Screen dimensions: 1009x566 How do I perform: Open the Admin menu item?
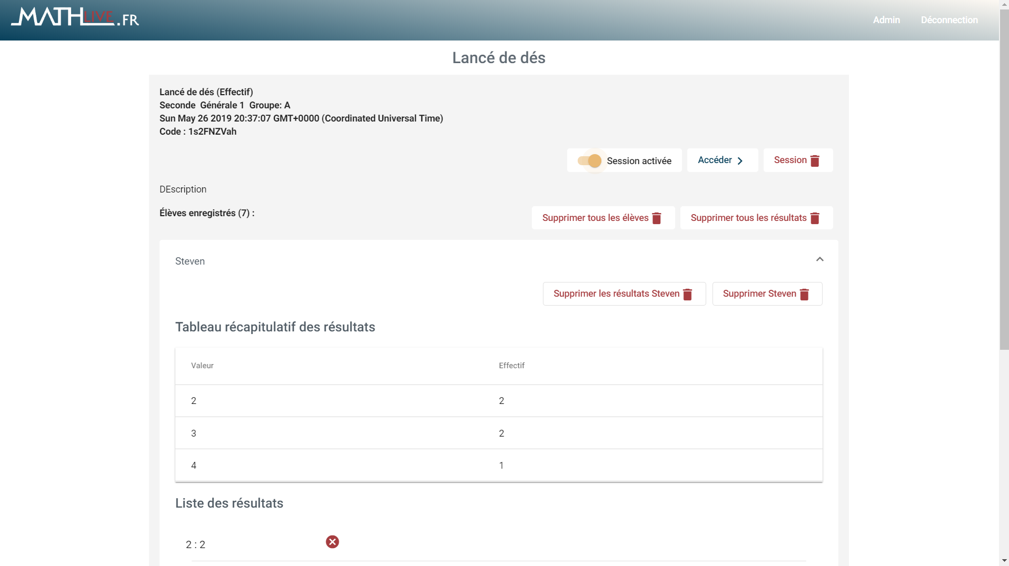coord(886,20)
